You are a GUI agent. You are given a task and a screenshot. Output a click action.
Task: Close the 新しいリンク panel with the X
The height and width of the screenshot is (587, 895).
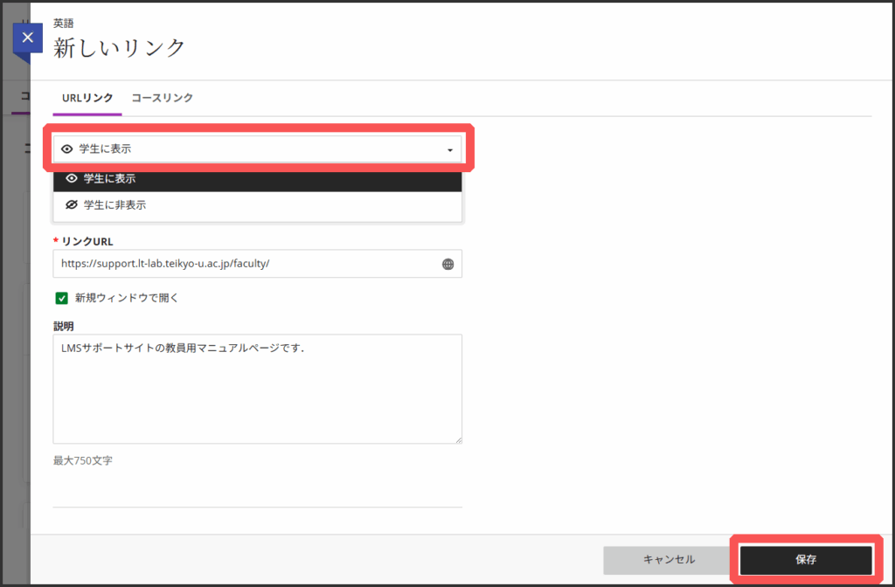point(28,38)
